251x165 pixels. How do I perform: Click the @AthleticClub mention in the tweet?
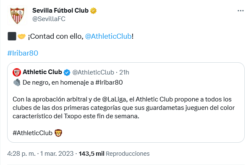point(108,36)
